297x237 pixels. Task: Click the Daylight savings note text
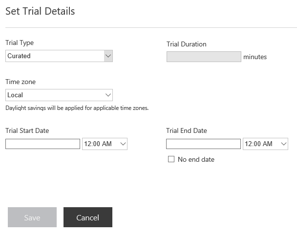tap(77, 108)
